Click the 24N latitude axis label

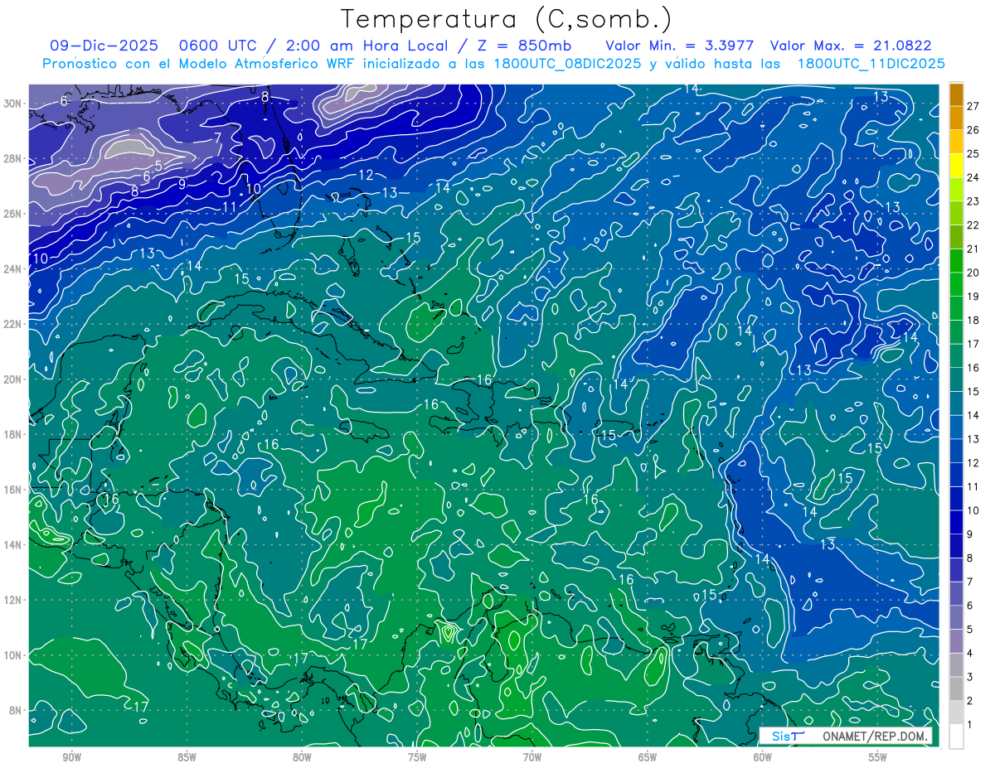click(13, 269)
